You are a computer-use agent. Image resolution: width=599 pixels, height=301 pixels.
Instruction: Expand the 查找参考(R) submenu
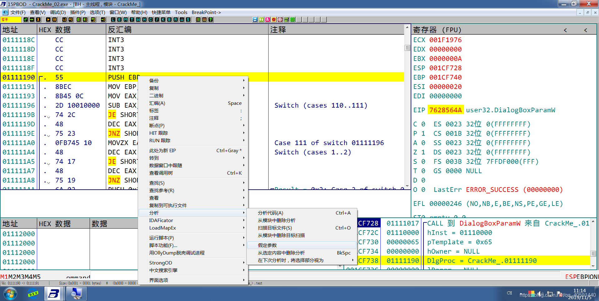[193, 190]
